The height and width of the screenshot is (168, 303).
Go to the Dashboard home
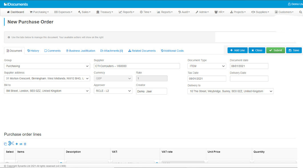(x=15, y=12)
